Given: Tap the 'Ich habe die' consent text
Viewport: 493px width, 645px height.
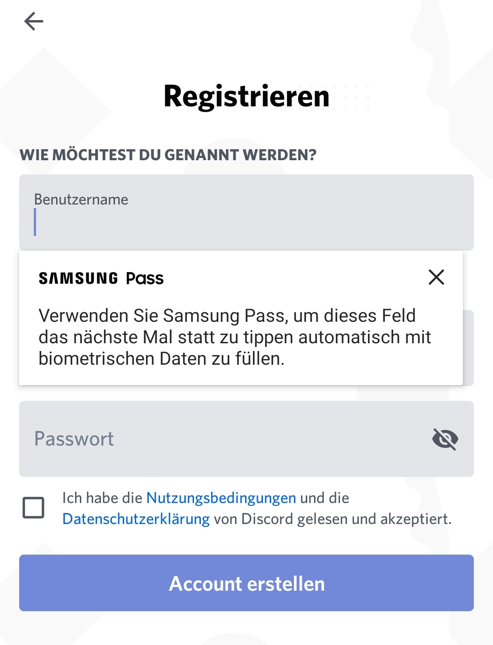Looking at the screenshot, I should [x=103, y=498].
